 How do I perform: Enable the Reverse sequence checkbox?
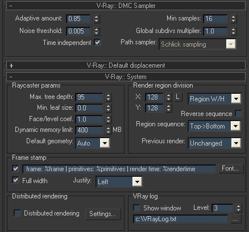point(238,114)
